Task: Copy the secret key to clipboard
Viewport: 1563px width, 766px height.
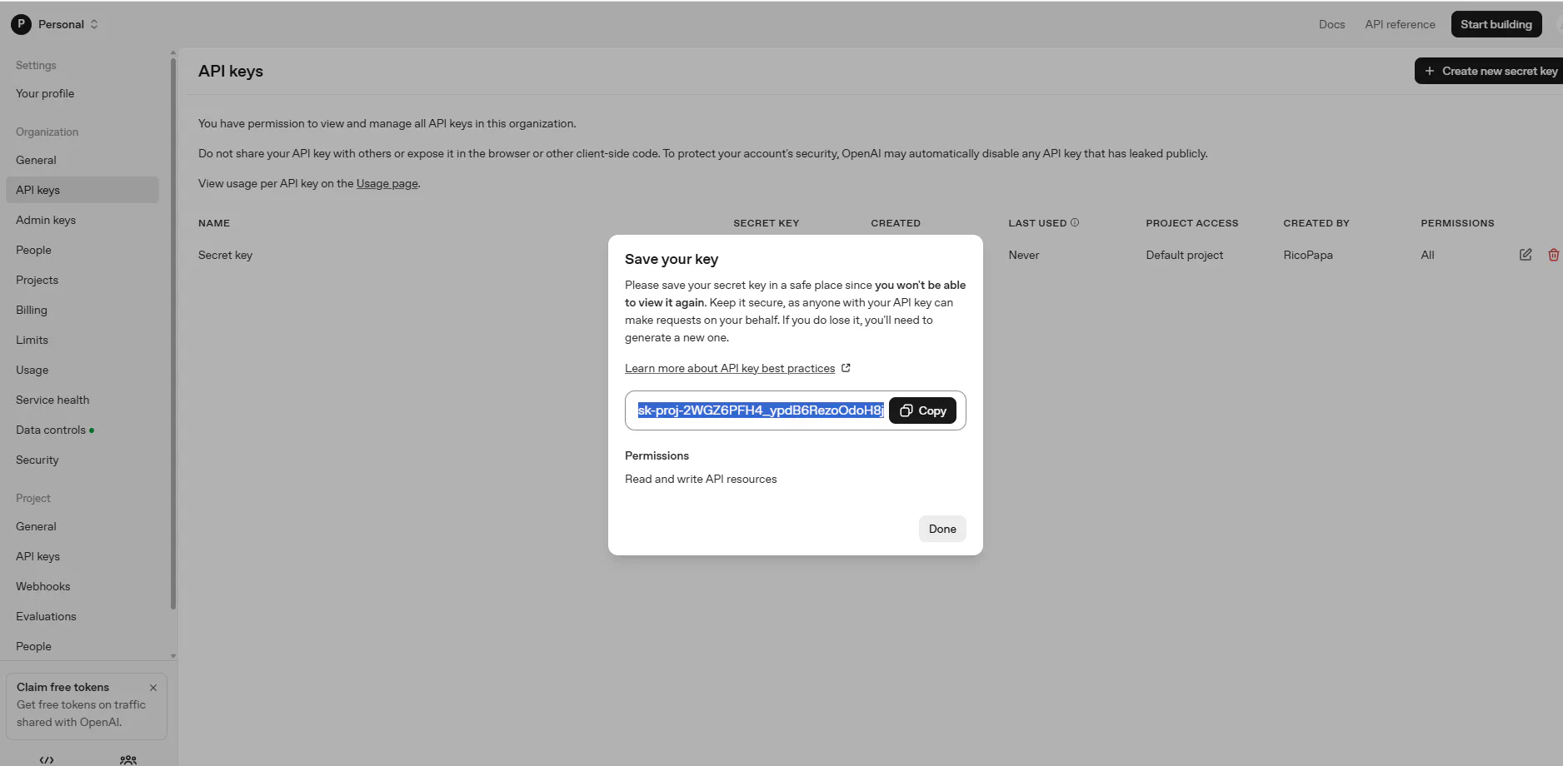Action: [922, 410]
